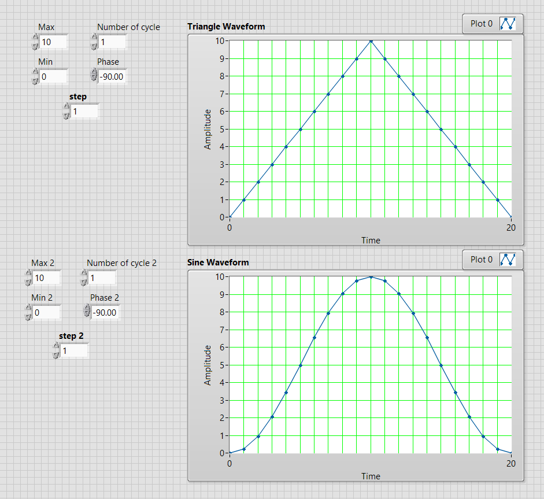Click the Min 2 numeric input field
The height and width of the screenshot is (499, 544).
[x=46, y=313]
